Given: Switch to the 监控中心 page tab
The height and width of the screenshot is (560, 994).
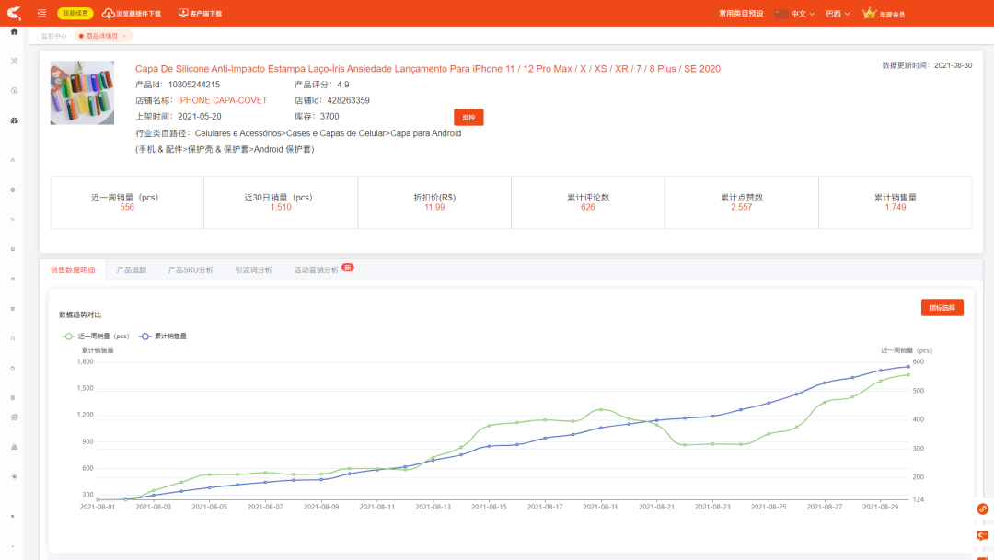Looking at the screenshot, I should click(x=54, y=36).
